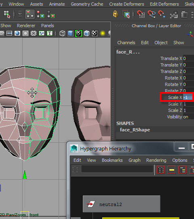Toggle the checkered sphere textured icon
The image size is (194, 219).
95,33
